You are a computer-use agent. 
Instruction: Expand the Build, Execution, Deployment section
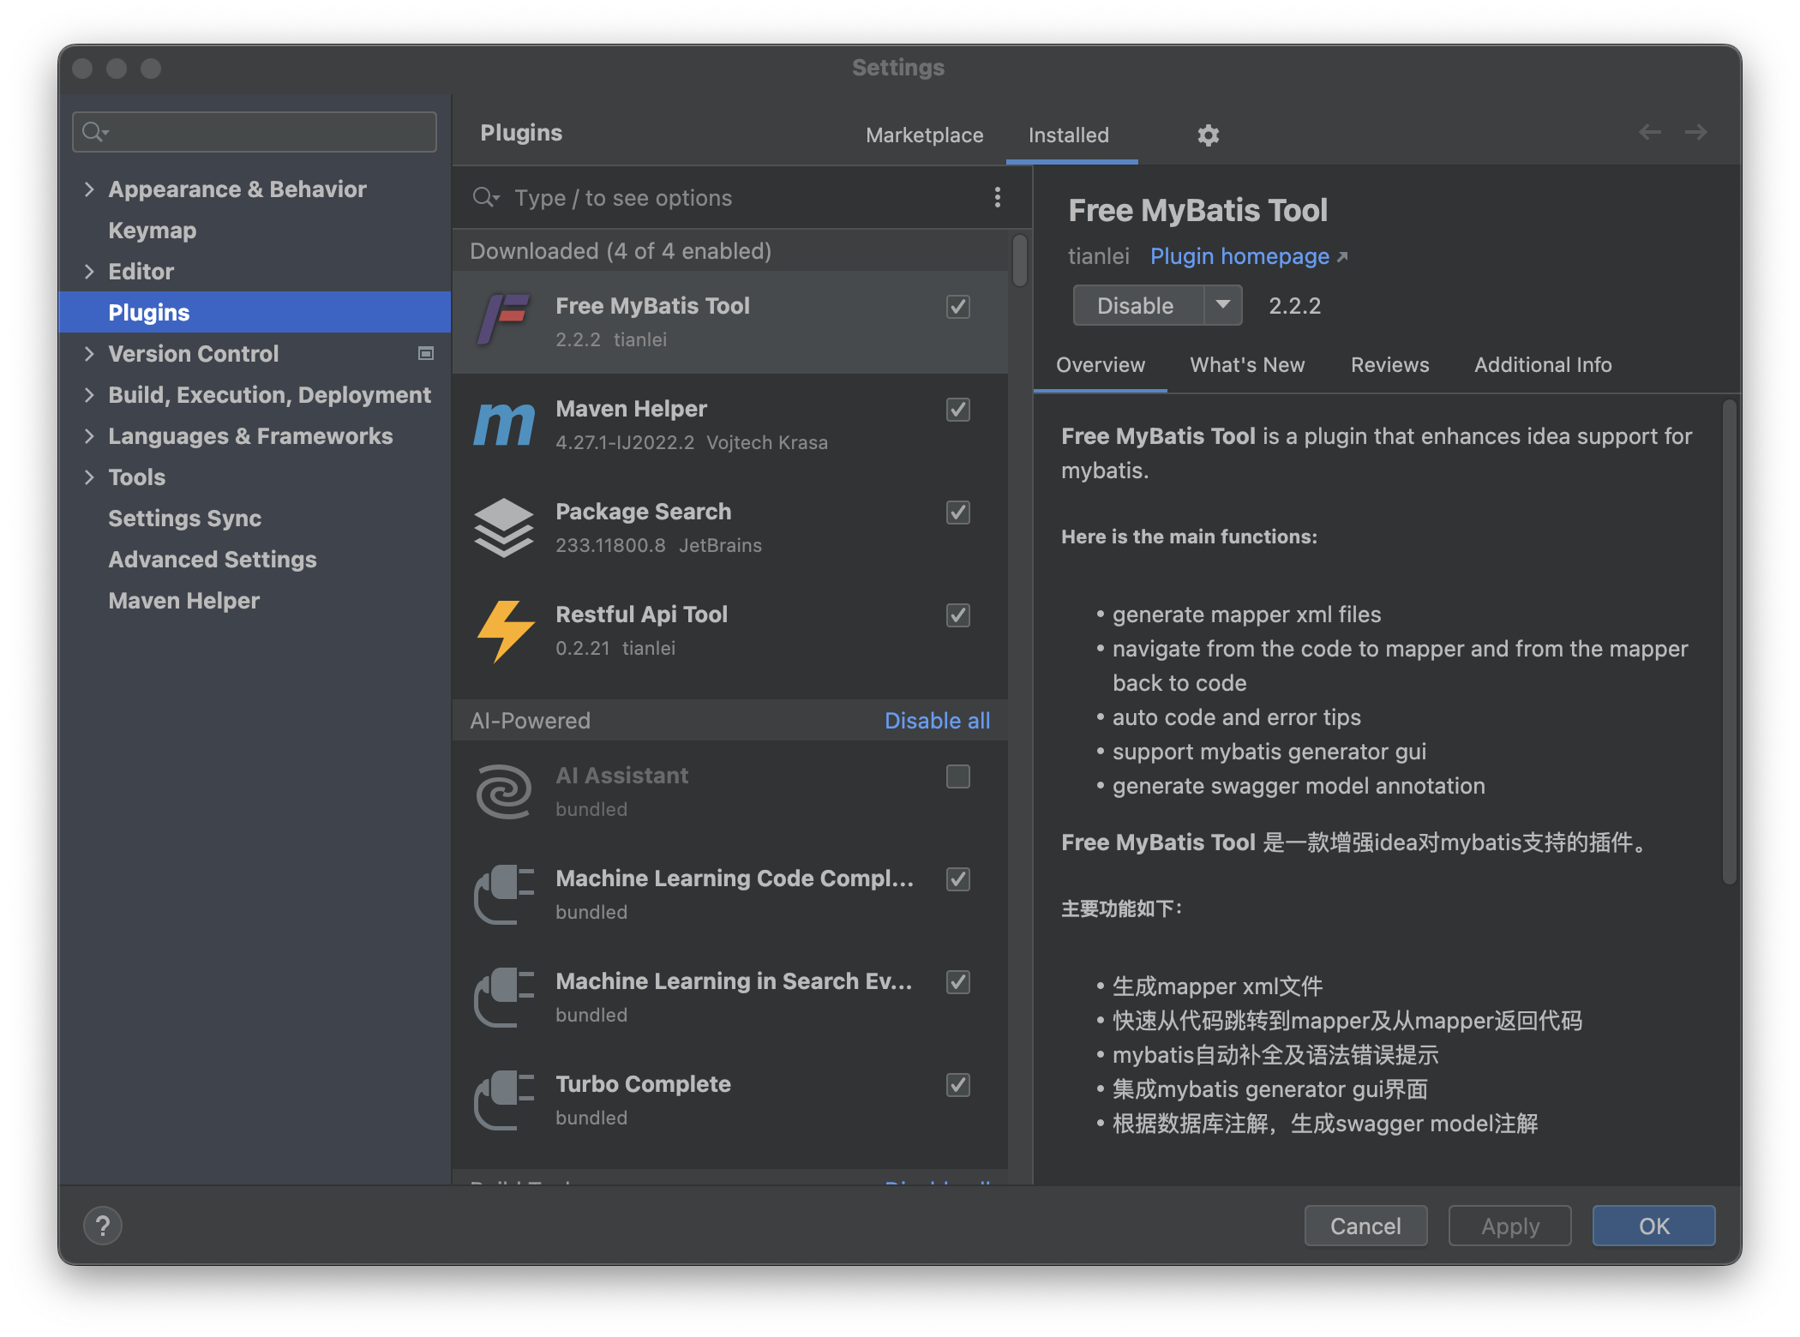point(89,395)
